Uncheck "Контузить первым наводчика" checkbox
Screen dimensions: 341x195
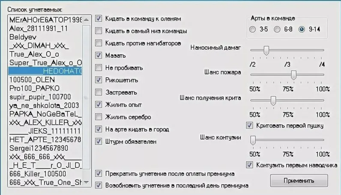click(249, 165)
